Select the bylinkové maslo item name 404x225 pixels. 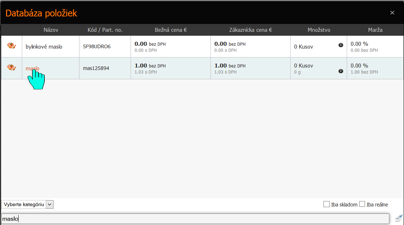(44, 46)
